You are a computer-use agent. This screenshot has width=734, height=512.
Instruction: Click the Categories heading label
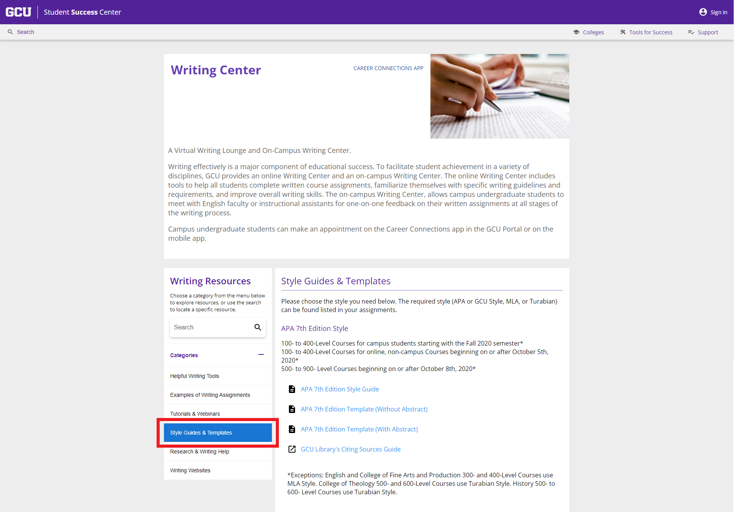tap(184, 355)
